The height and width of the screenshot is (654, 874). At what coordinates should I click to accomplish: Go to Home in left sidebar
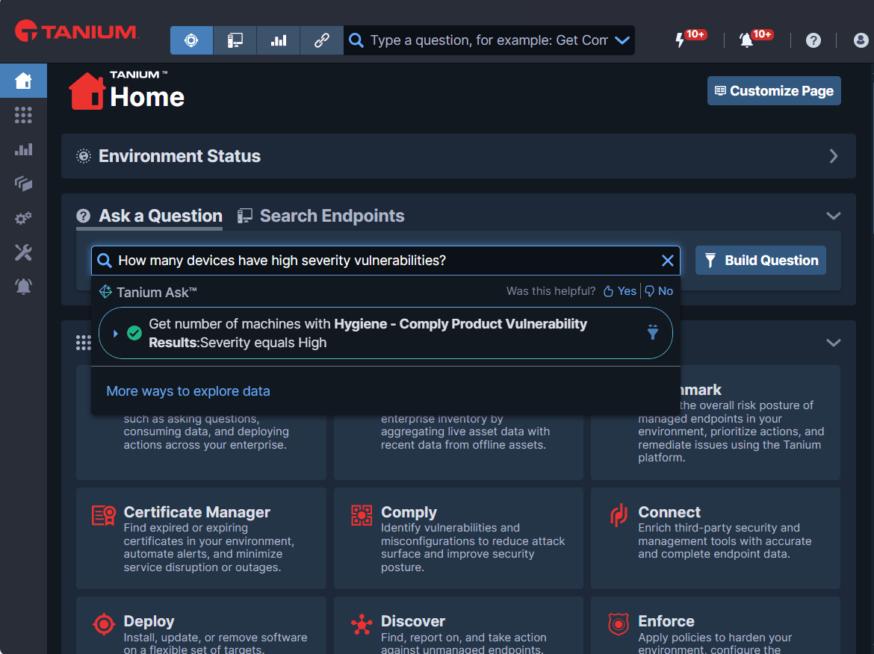click(23, 81)
